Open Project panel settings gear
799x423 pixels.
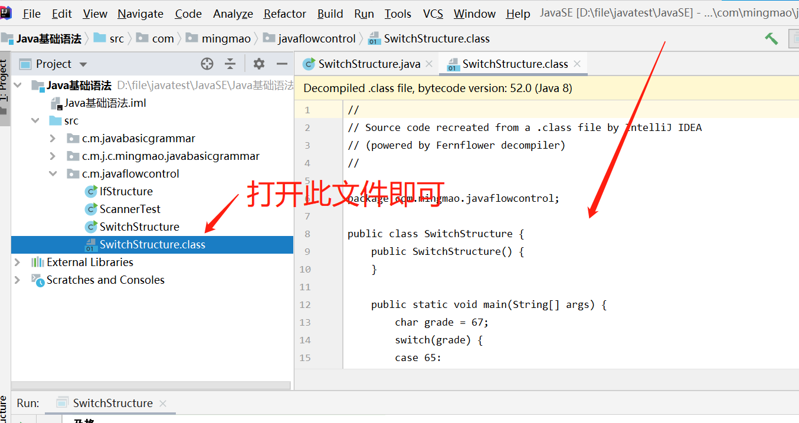[258, 64]
